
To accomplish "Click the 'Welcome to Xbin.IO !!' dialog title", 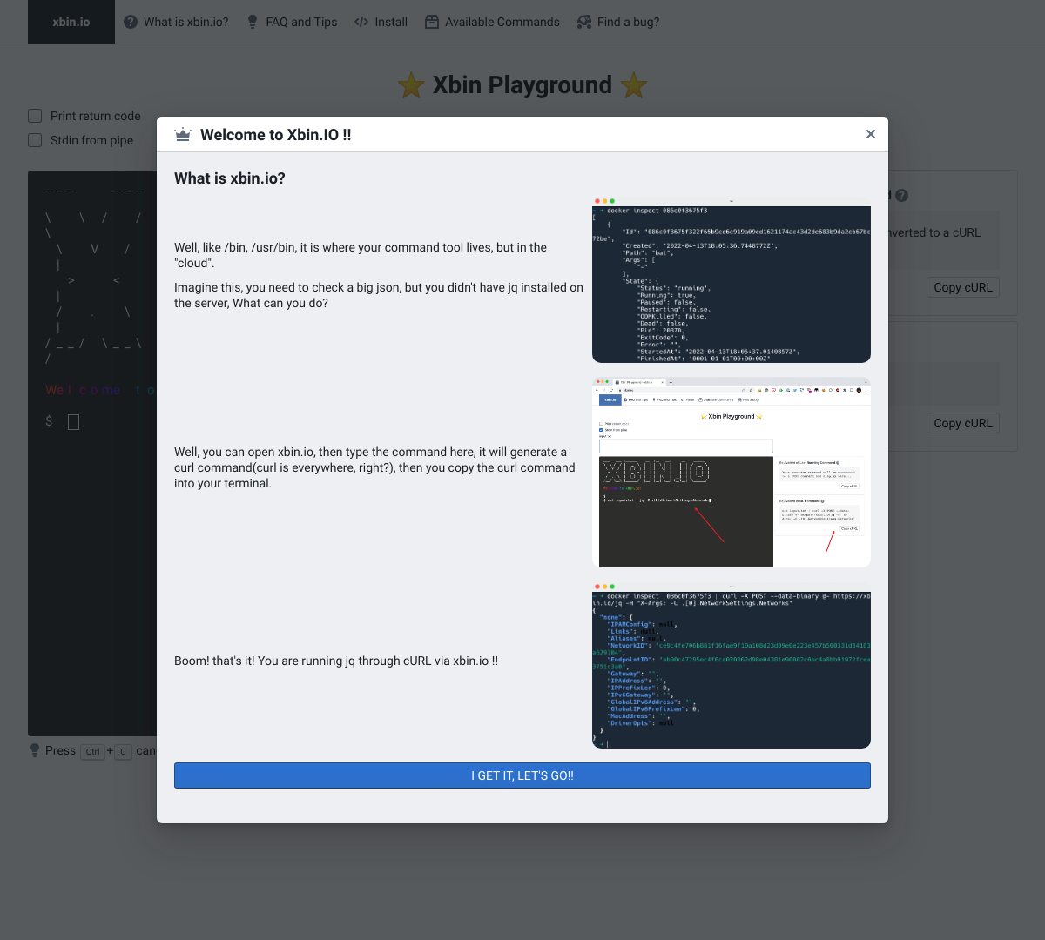I will click(276, 135).
